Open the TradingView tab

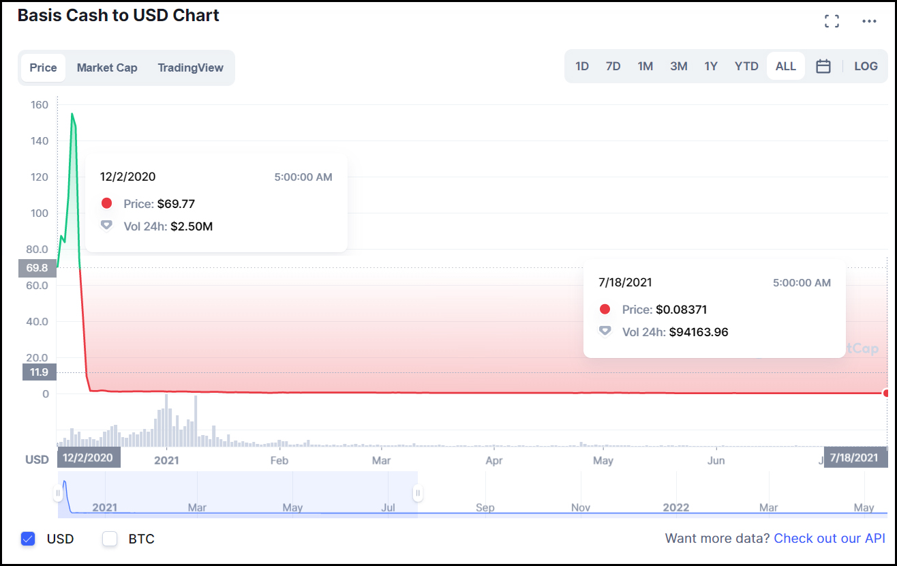[192, 68]
